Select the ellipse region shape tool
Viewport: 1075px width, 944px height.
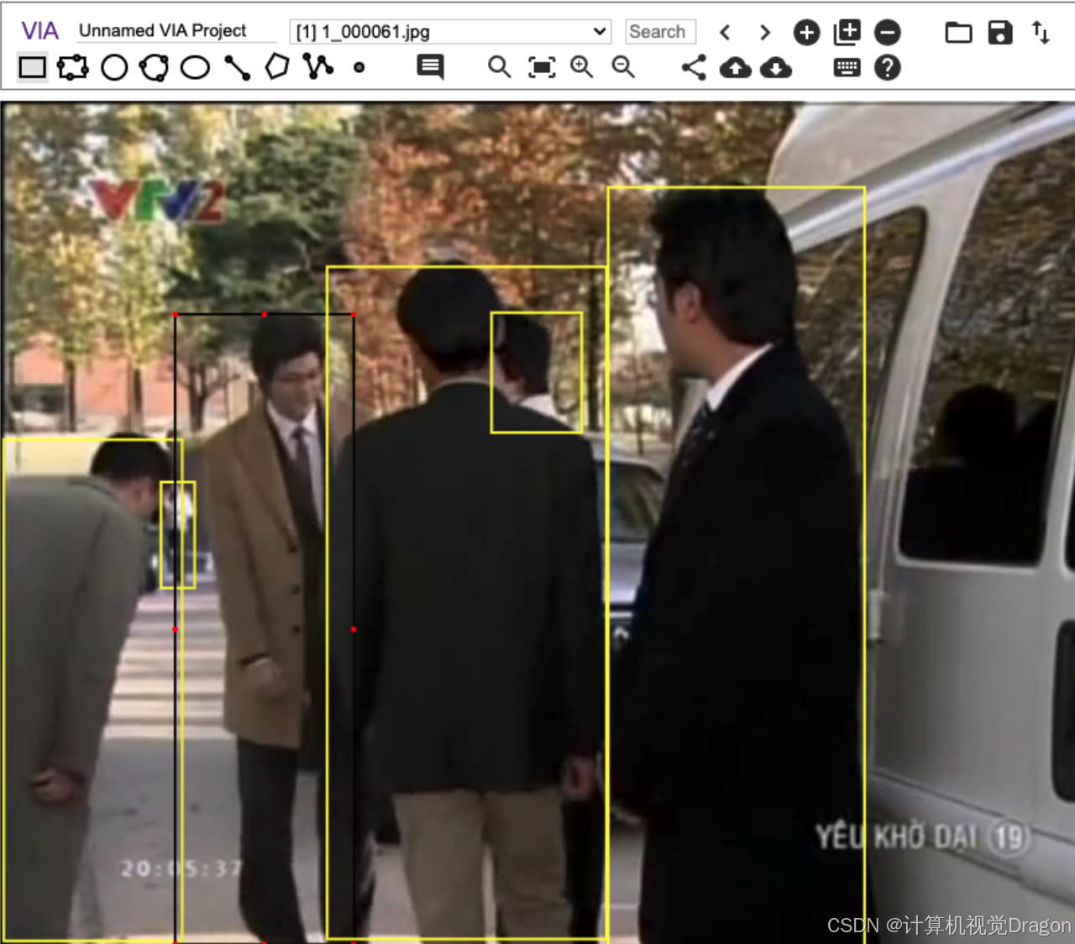pyautogui.click(x=195, y=67)
